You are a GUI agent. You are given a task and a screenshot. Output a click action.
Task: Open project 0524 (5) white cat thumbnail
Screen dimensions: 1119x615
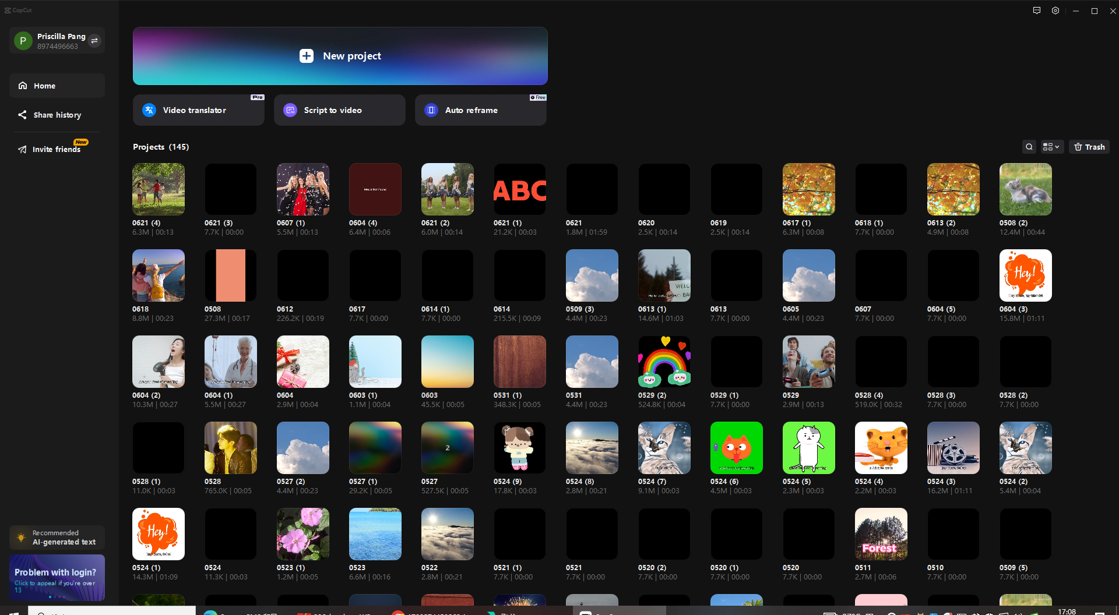(809, 448)
